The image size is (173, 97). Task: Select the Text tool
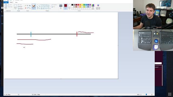30,5
